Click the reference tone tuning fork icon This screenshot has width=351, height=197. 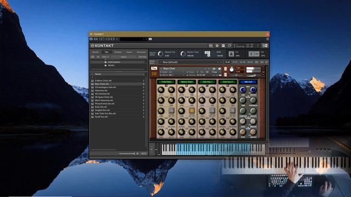[x=251, y=54]
